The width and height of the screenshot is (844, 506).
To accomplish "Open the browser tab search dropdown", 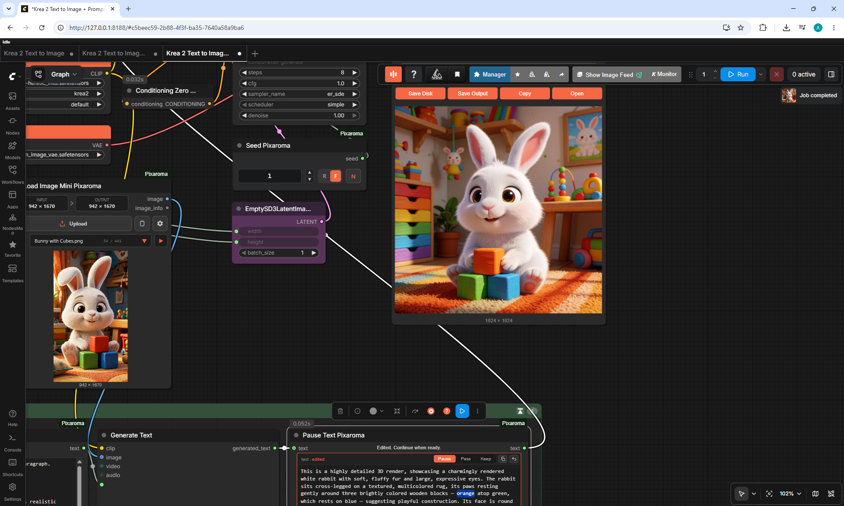I will [x=9, y=9].
